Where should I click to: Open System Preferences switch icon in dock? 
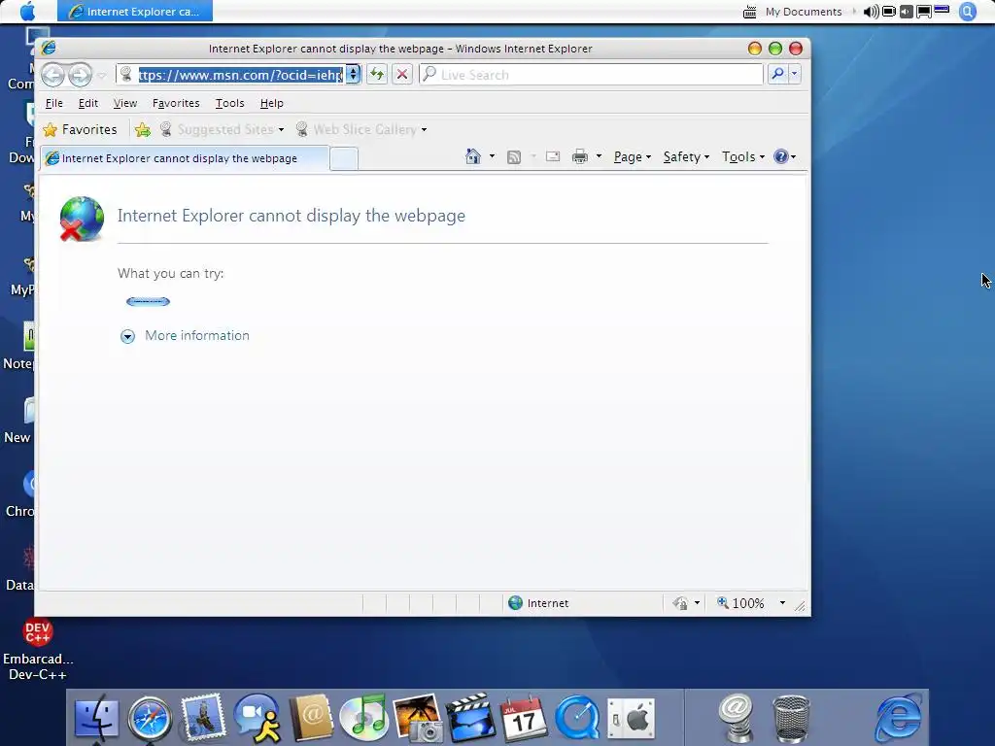[631, 719]
